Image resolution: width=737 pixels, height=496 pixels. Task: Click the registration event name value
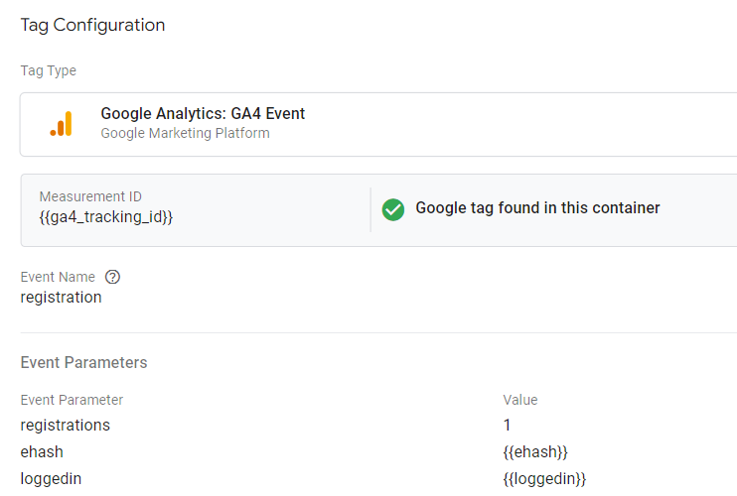click(61, 297)
